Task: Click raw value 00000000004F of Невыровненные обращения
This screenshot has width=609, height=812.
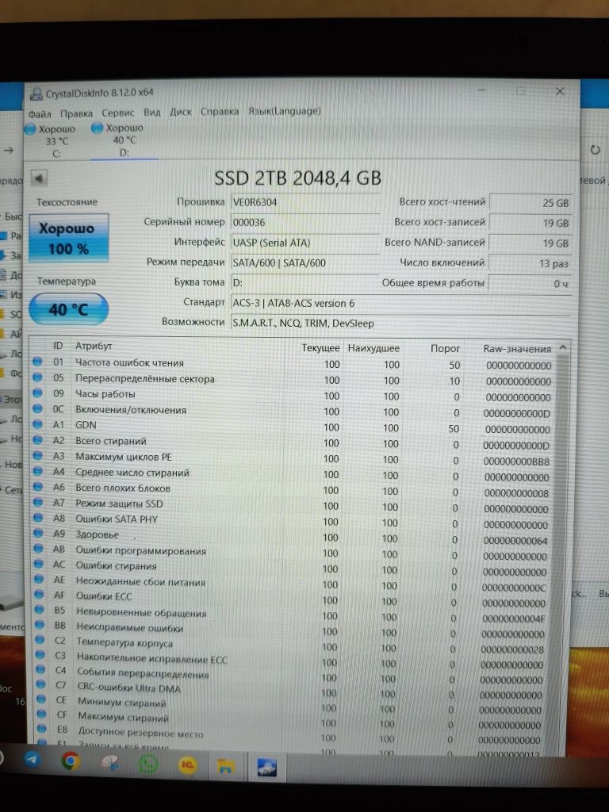Action: [513, 619]
